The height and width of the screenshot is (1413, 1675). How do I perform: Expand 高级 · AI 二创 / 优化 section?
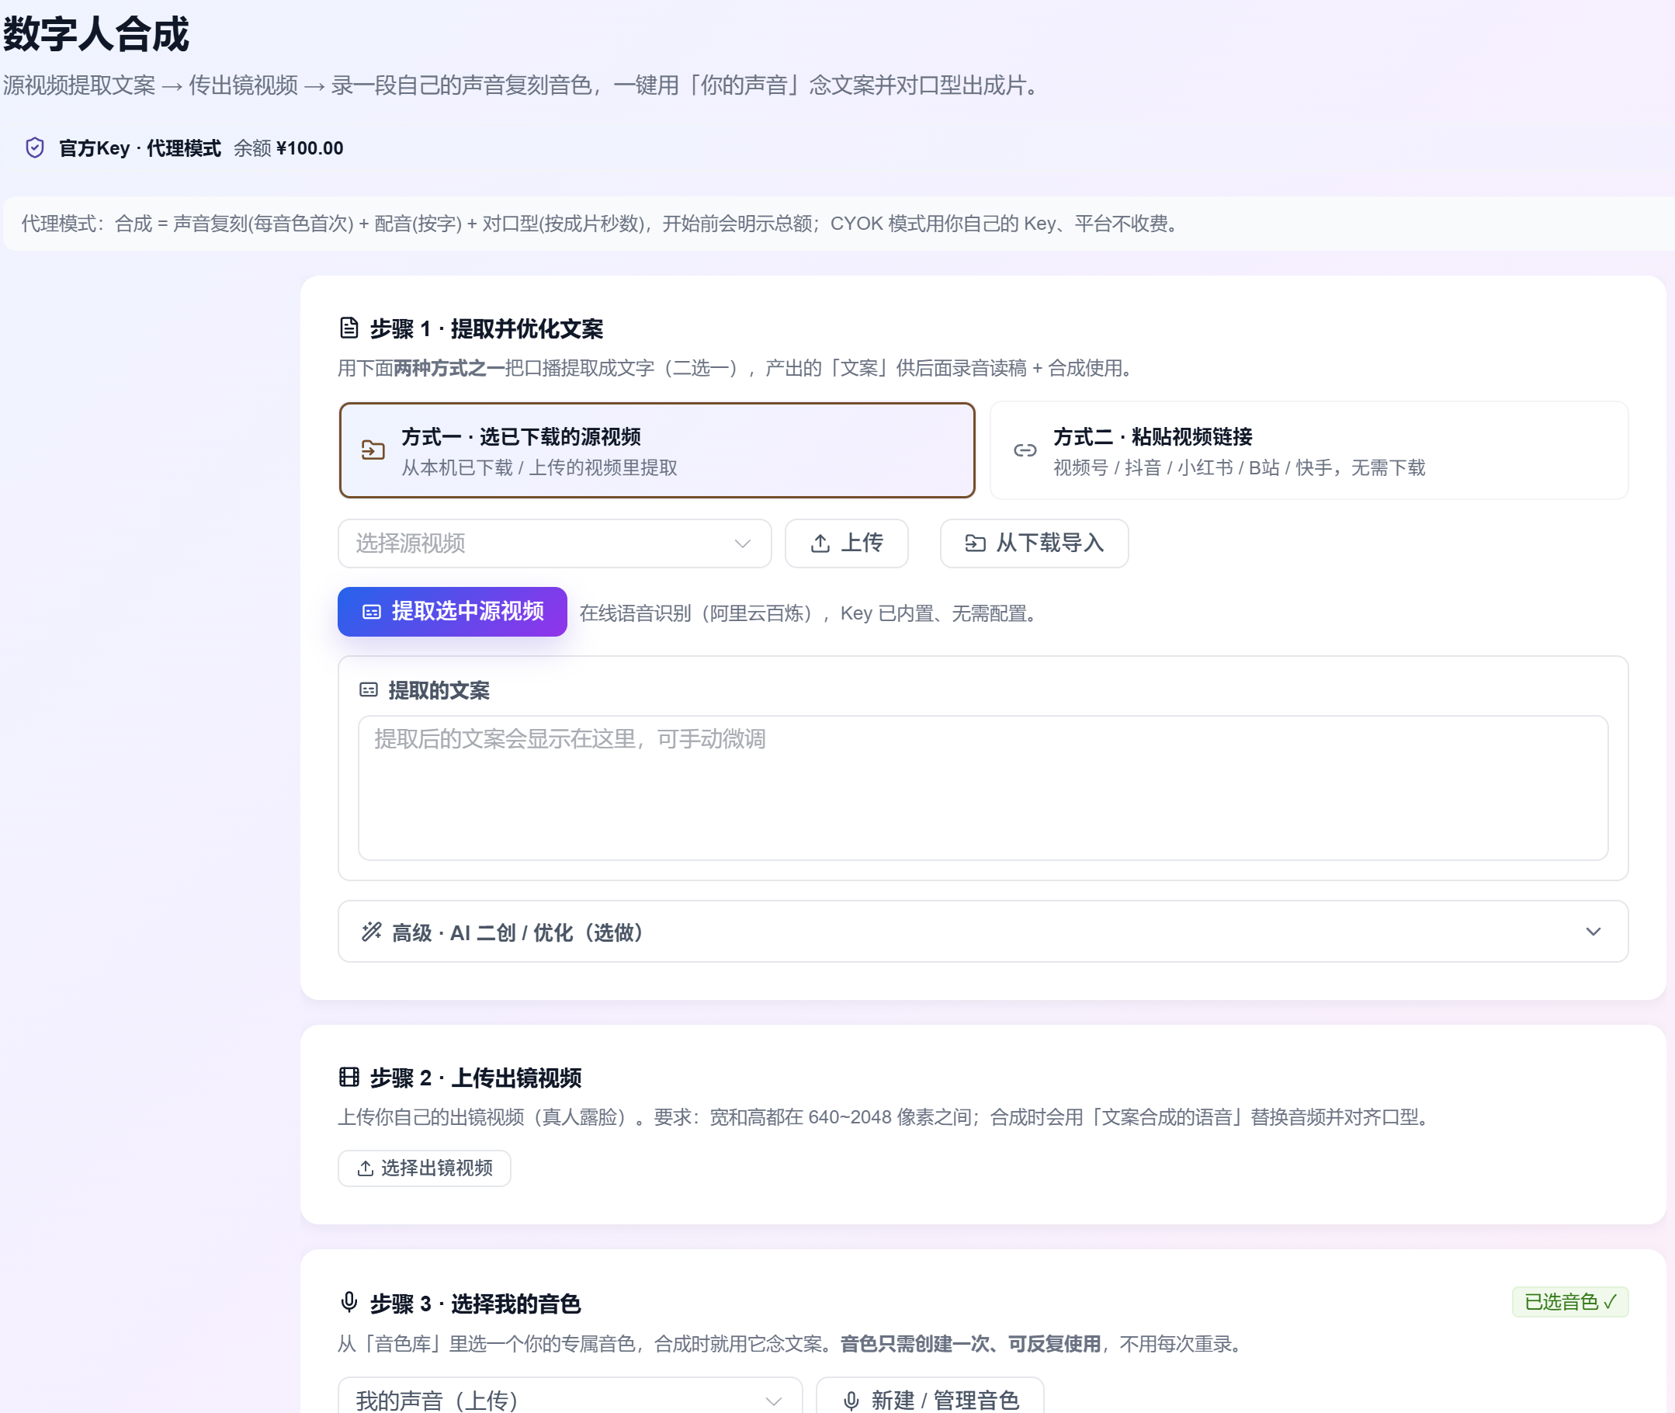tap(983, 932)
